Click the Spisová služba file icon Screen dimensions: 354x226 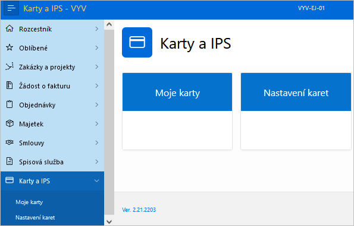[x=10, y=161]
